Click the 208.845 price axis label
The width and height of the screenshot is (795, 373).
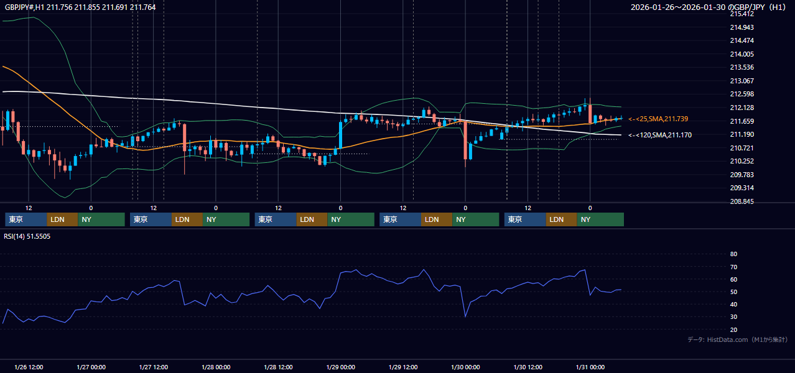point(742,201)
